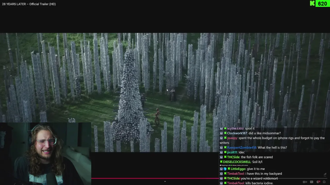330x185 pixels.
Task: Click THCSide's message 'the fish folk are scared'
Action: (x=257, y=157)
